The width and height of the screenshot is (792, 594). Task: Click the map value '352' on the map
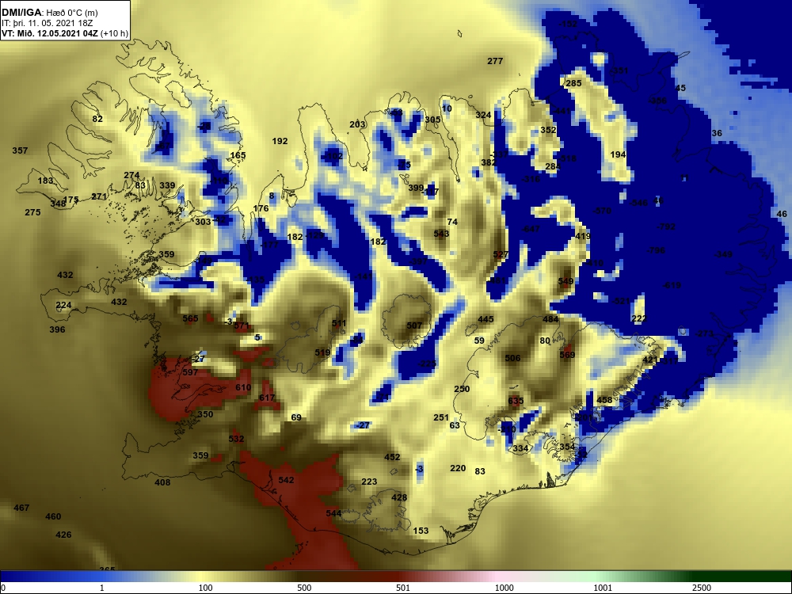pyautogui.click(x=549, y=130)
